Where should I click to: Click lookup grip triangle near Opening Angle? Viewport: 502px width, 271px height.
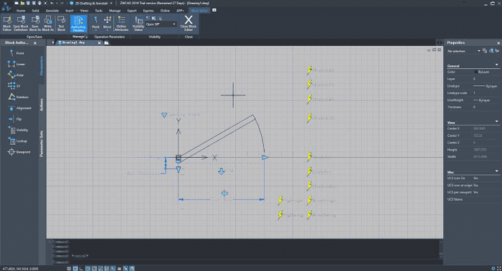click(x=164, y=115)
